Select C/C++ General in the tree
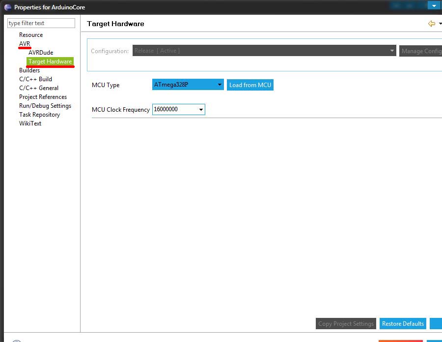442x342 pixels. coord(39,88)
